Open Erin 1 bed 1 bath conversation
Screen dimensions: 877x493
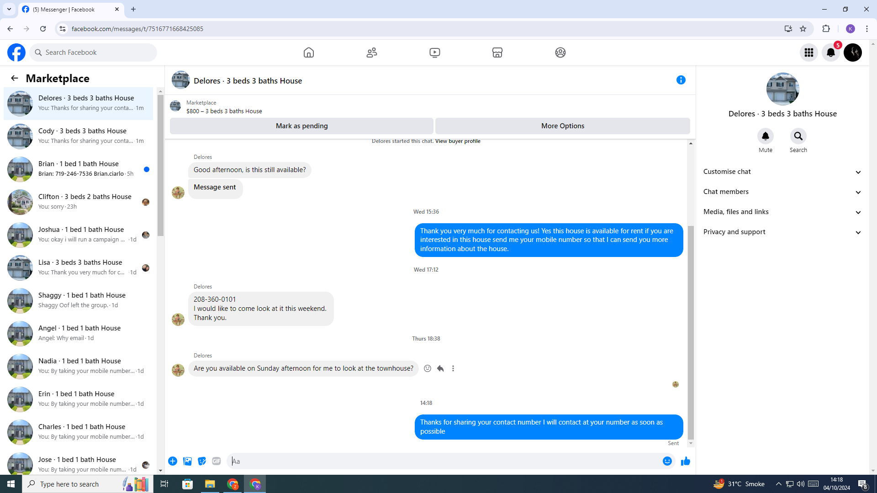(x=78, y=399)
